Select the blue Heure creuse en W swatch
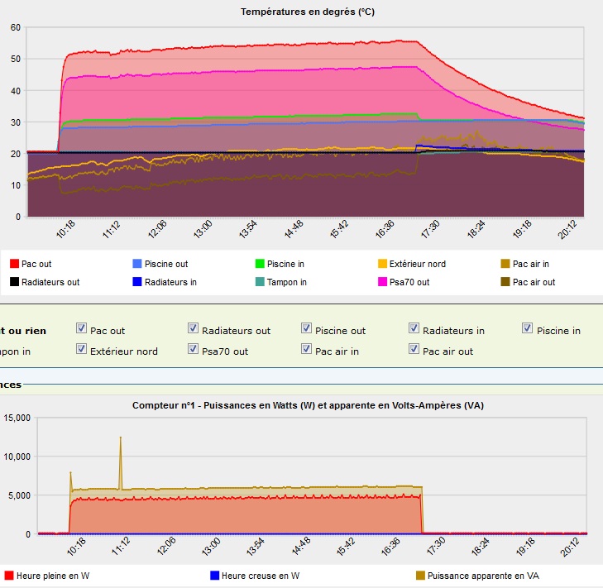The height and width of the screenshot is (588, 603). click(215, 575)
